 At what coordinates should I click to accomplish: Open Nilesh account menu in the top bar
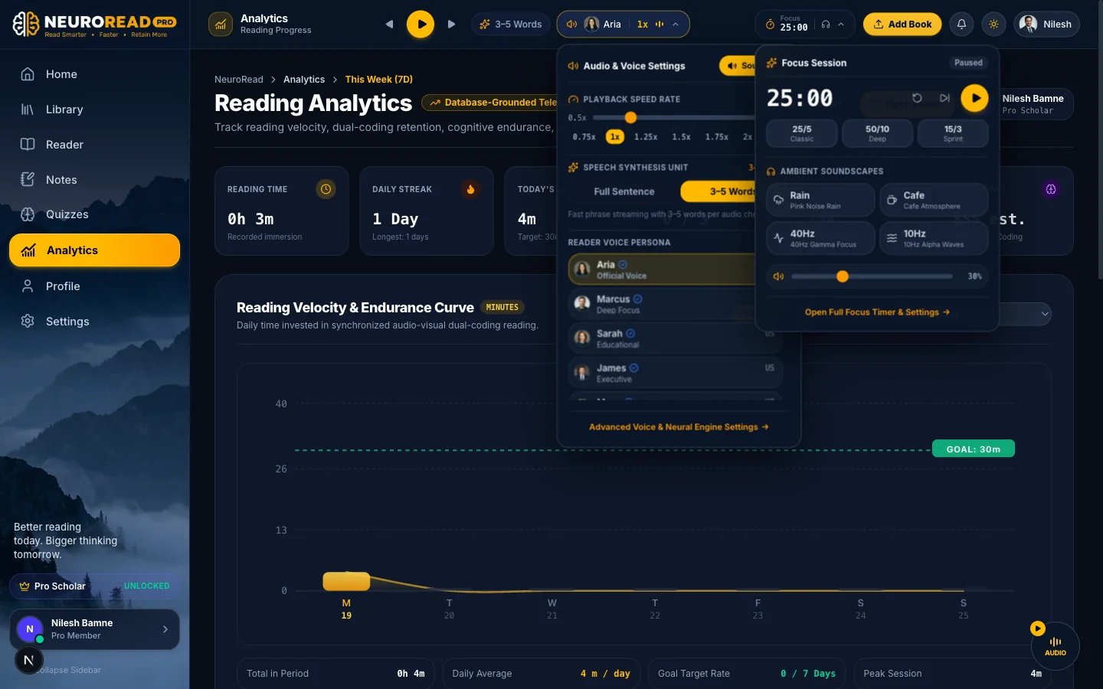[x=1047, y=24]
